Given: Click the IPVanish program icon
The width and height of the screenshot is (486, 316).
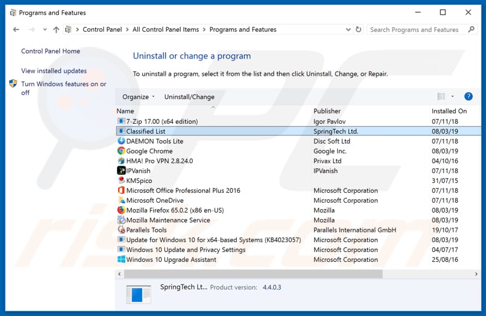Looking at the screenshot, I should (x=121, y=171).
